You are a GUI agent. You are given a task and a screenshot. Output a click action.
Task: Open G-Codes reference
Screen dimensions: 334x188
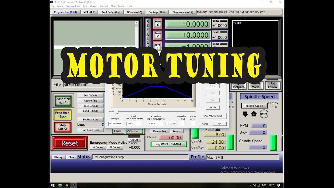click(98, 147)
